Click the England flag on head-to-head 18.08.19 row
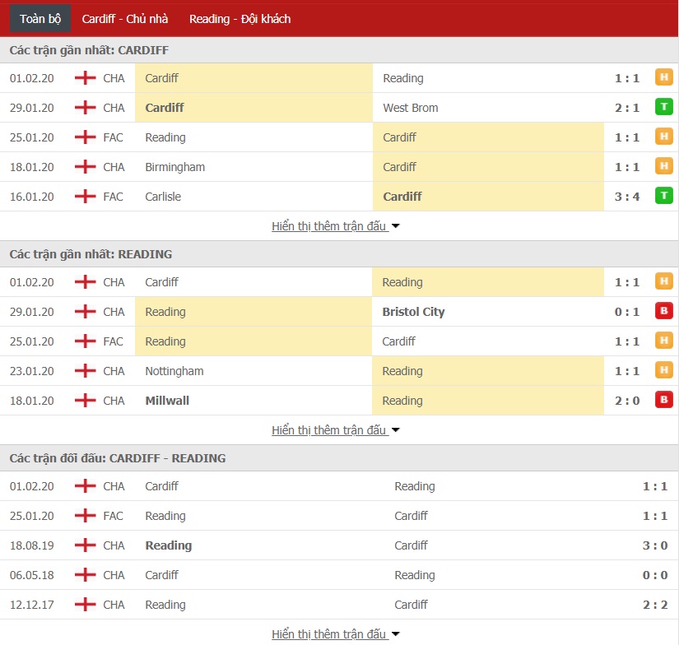Screen dimensions: 679x645 point(86,545)
